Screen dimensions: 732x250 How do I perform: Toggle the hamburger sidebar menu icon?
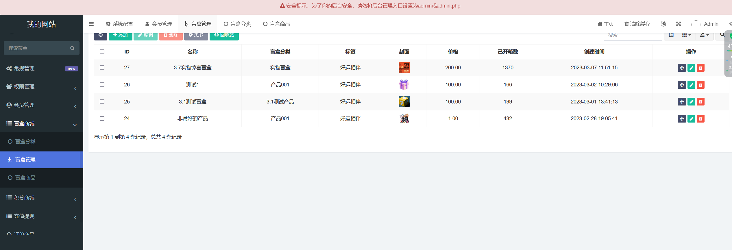tap(91, 24)
